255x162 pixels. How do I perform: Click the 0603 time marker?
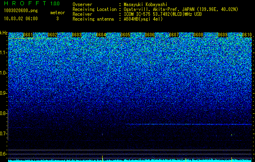pyautogui.click(x=77, y=35)
